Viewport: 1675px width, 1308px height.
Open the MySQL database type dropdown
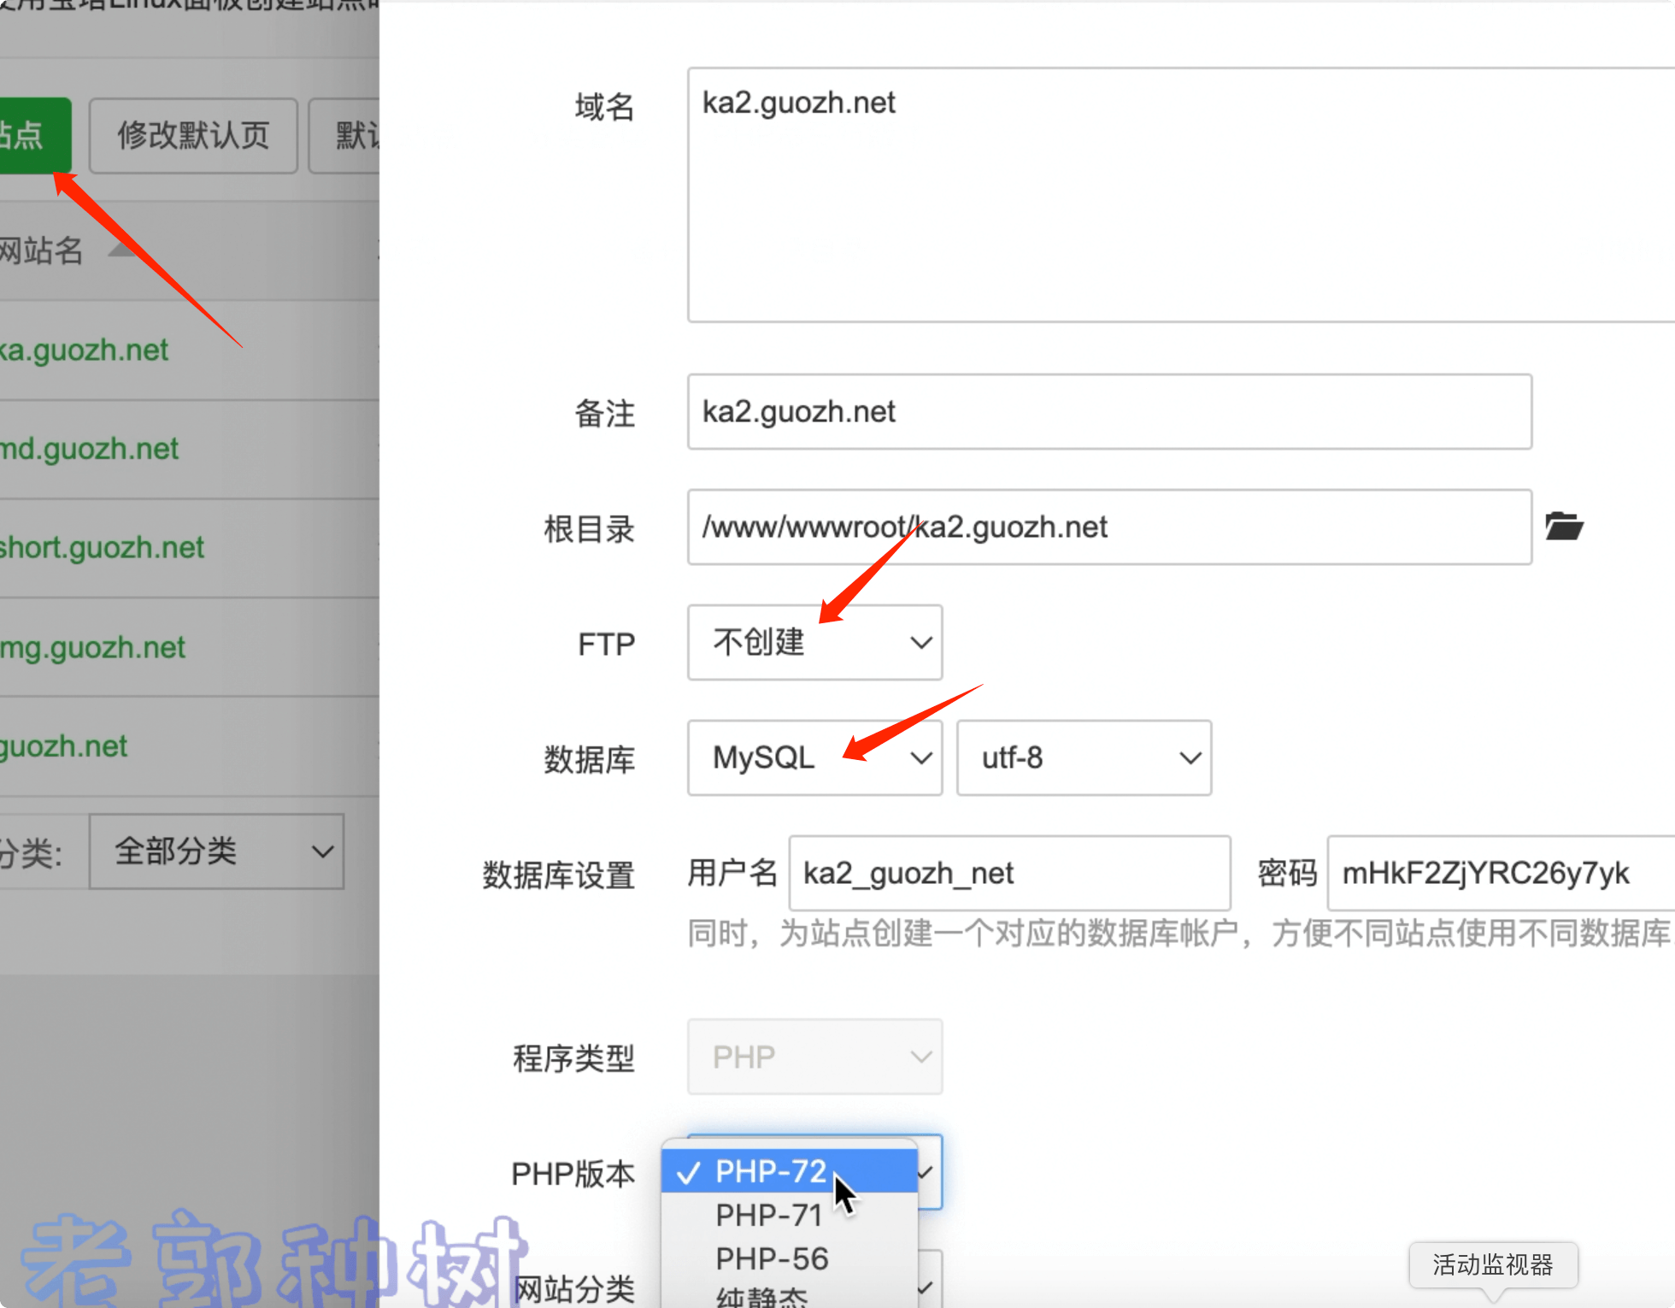tap(814, 758)
